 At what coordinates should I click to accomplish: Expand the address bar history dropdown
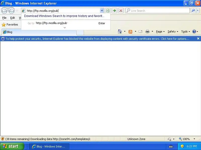[x=102, y=10]
